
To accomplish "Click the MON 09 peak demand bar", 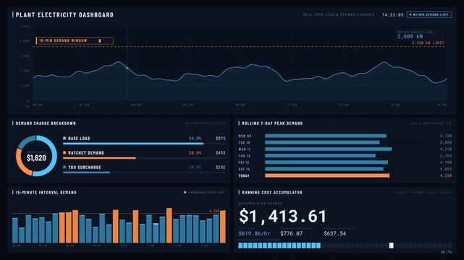I will [326, 136].
